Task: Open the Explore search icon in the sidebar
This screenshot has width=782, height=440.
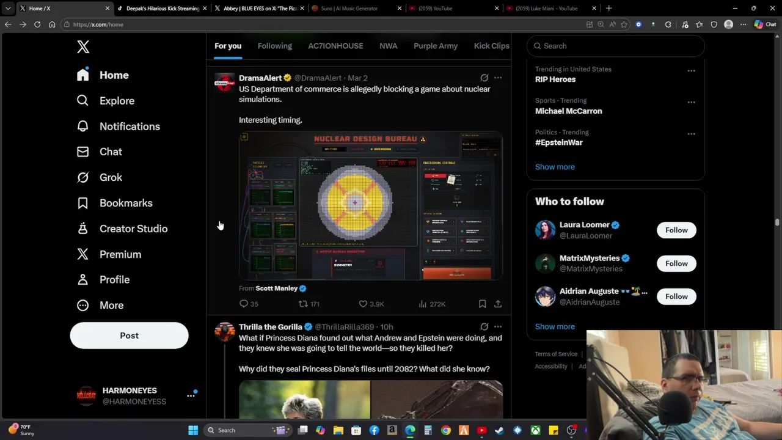Action: 82,100
